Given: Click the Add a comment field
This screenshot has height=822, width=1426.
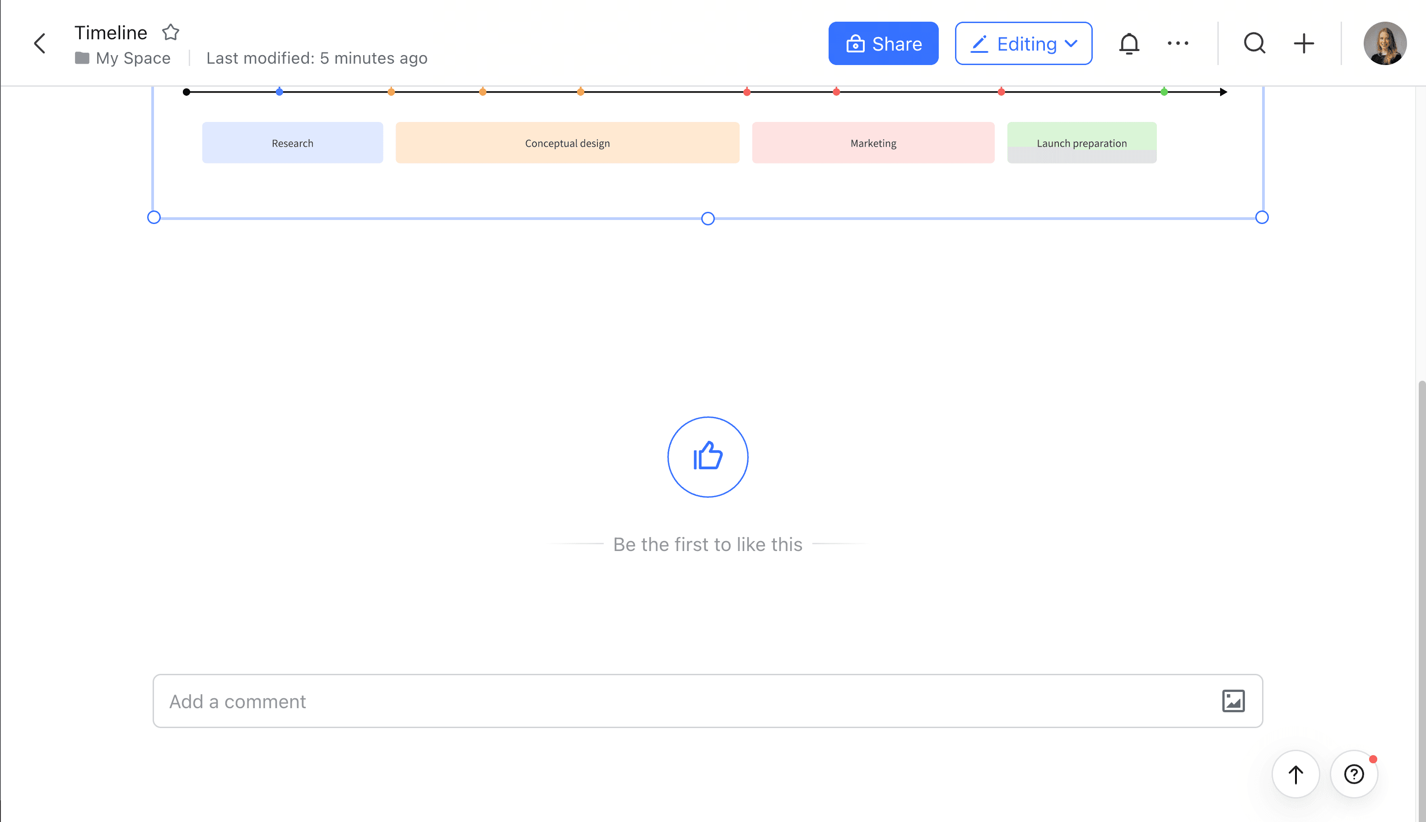Looking at the screenshot, I should click(x=677, y=701).
